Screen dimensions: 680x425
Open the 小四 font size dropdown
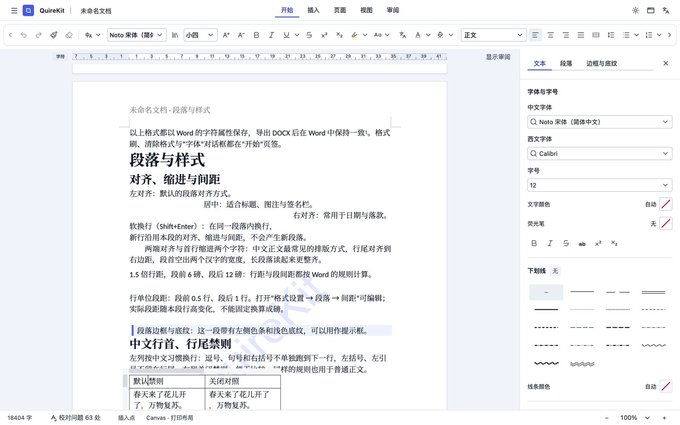pyautogui.click(x=201, y=35)
